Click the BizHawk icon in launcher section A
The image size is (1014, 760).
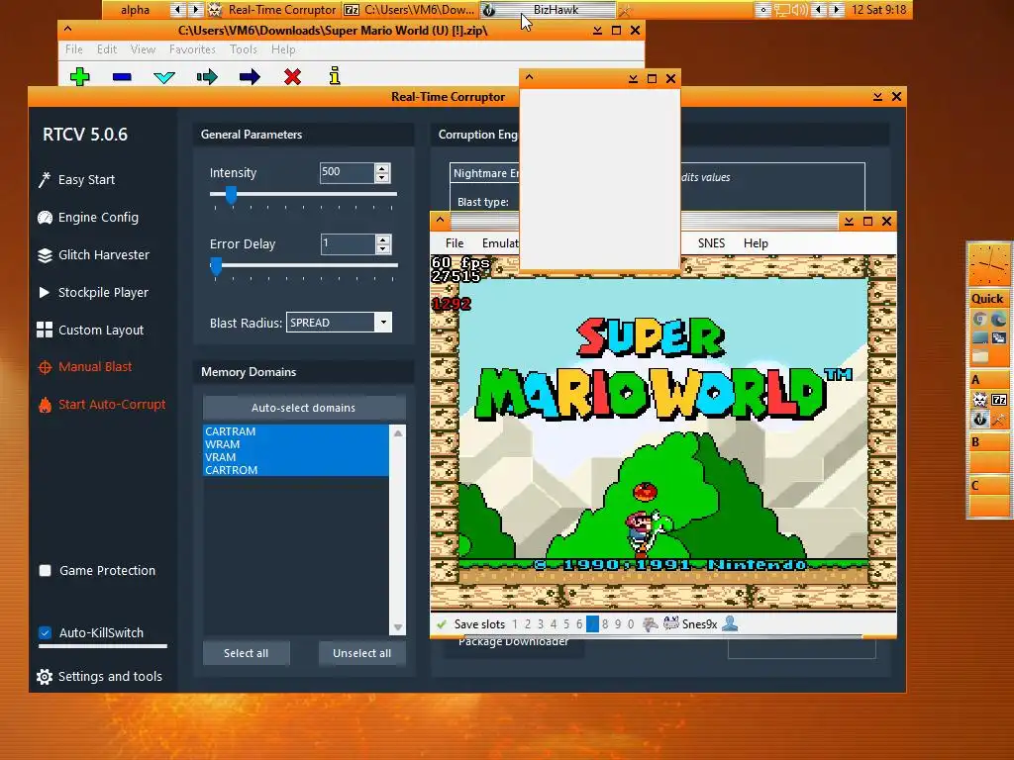[979, 419]
